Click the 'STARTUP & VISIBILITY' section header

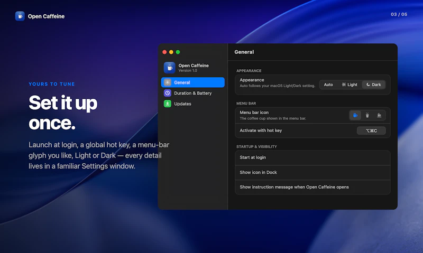256,147
